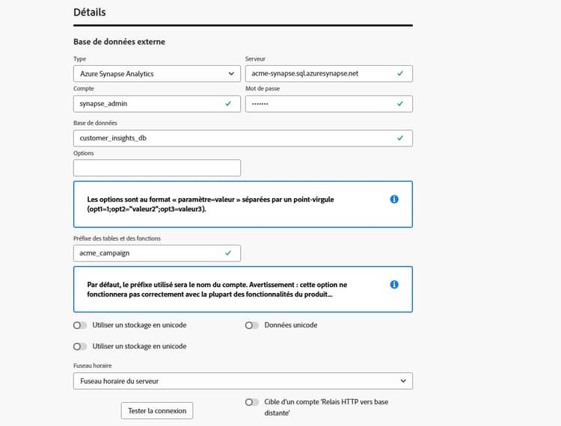The height and width of the screenshot is (426, 561).
Task: Focus the empty Options input field
Action: point(157,167)
